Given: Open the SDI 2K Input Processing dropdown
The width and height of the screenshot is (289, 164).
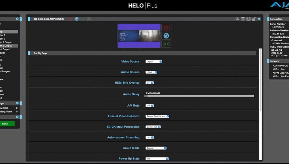Looking at the screenshot, I should pyautogui.click(x=153, y=127).
